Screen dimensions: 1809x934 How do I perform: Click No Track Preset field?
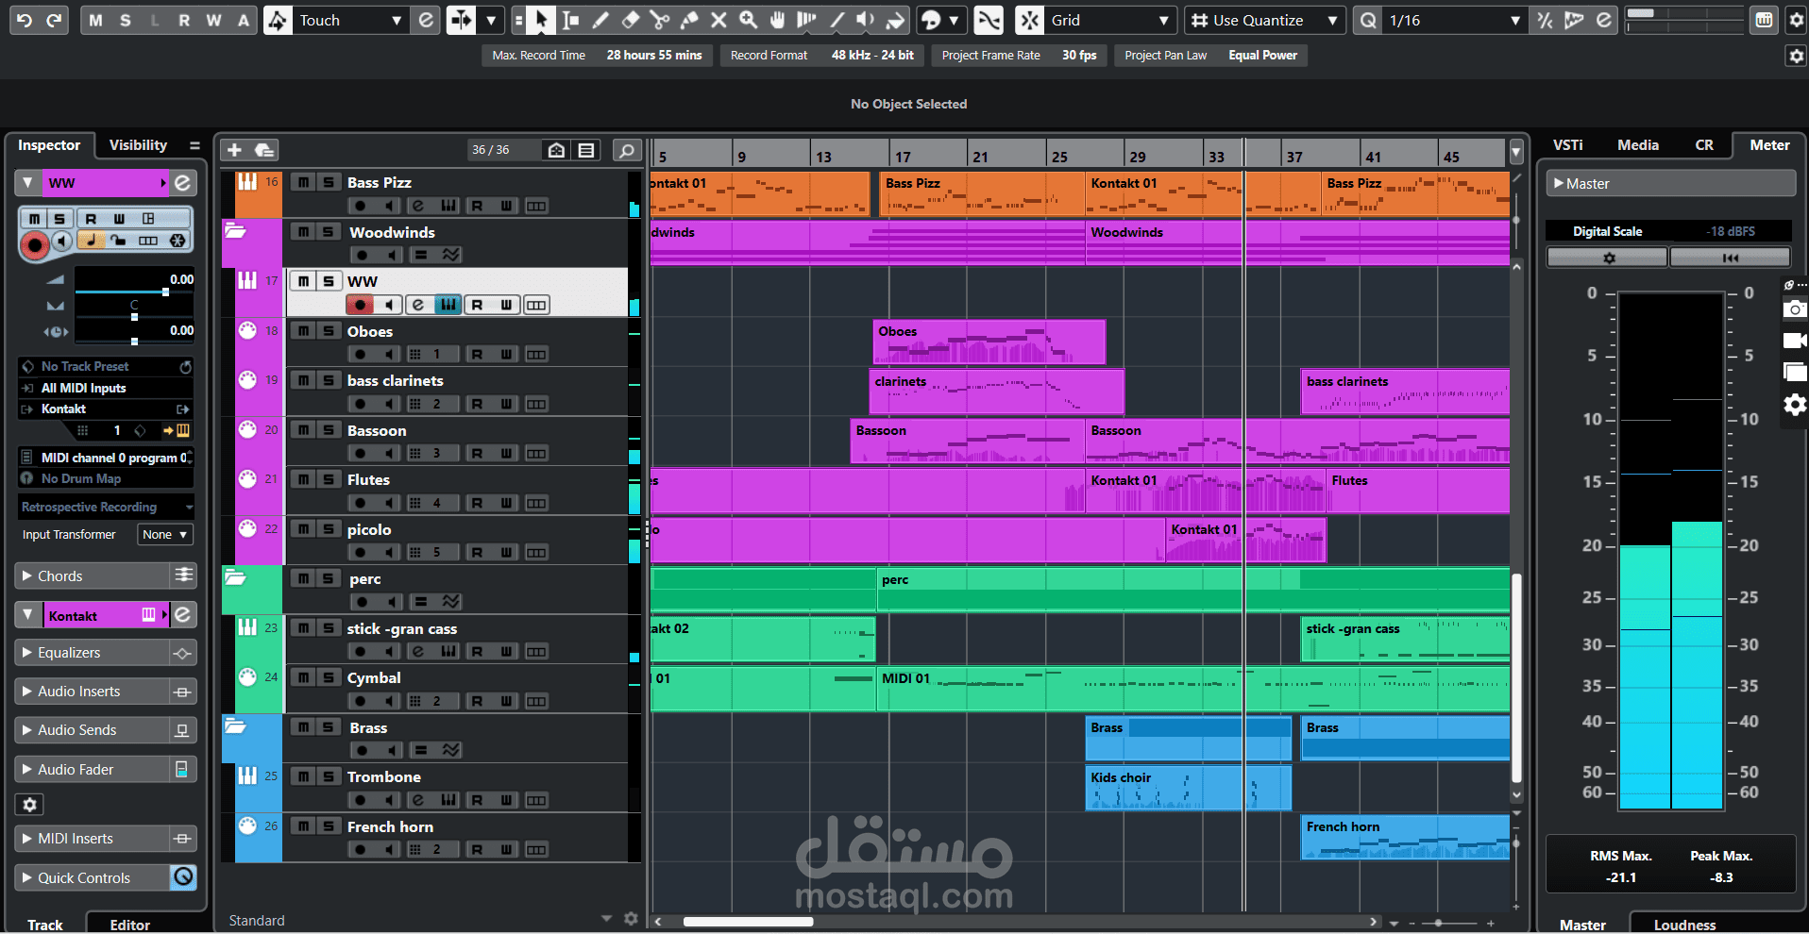point(106,366)
